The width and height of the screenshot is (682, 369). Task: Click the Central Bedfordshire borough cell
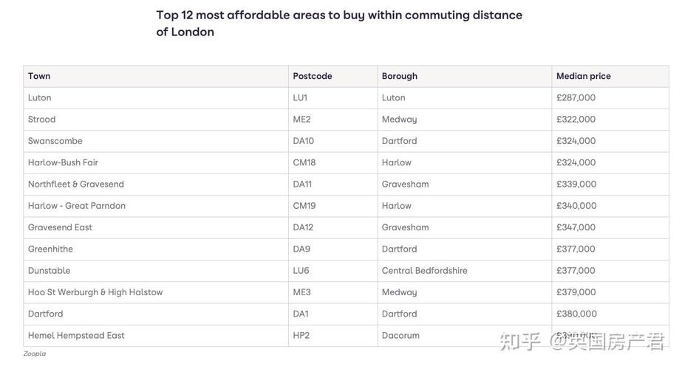(425, 271)
